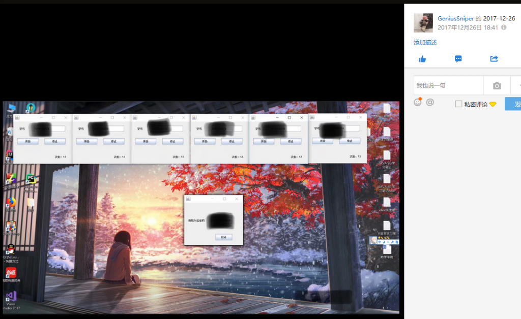Click the 添加描述 add description link
This screenshot has height=319, width=521.
click(x=425, y=43)
